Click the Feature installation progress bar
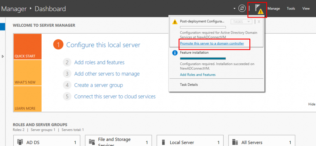 pos(203,58)
